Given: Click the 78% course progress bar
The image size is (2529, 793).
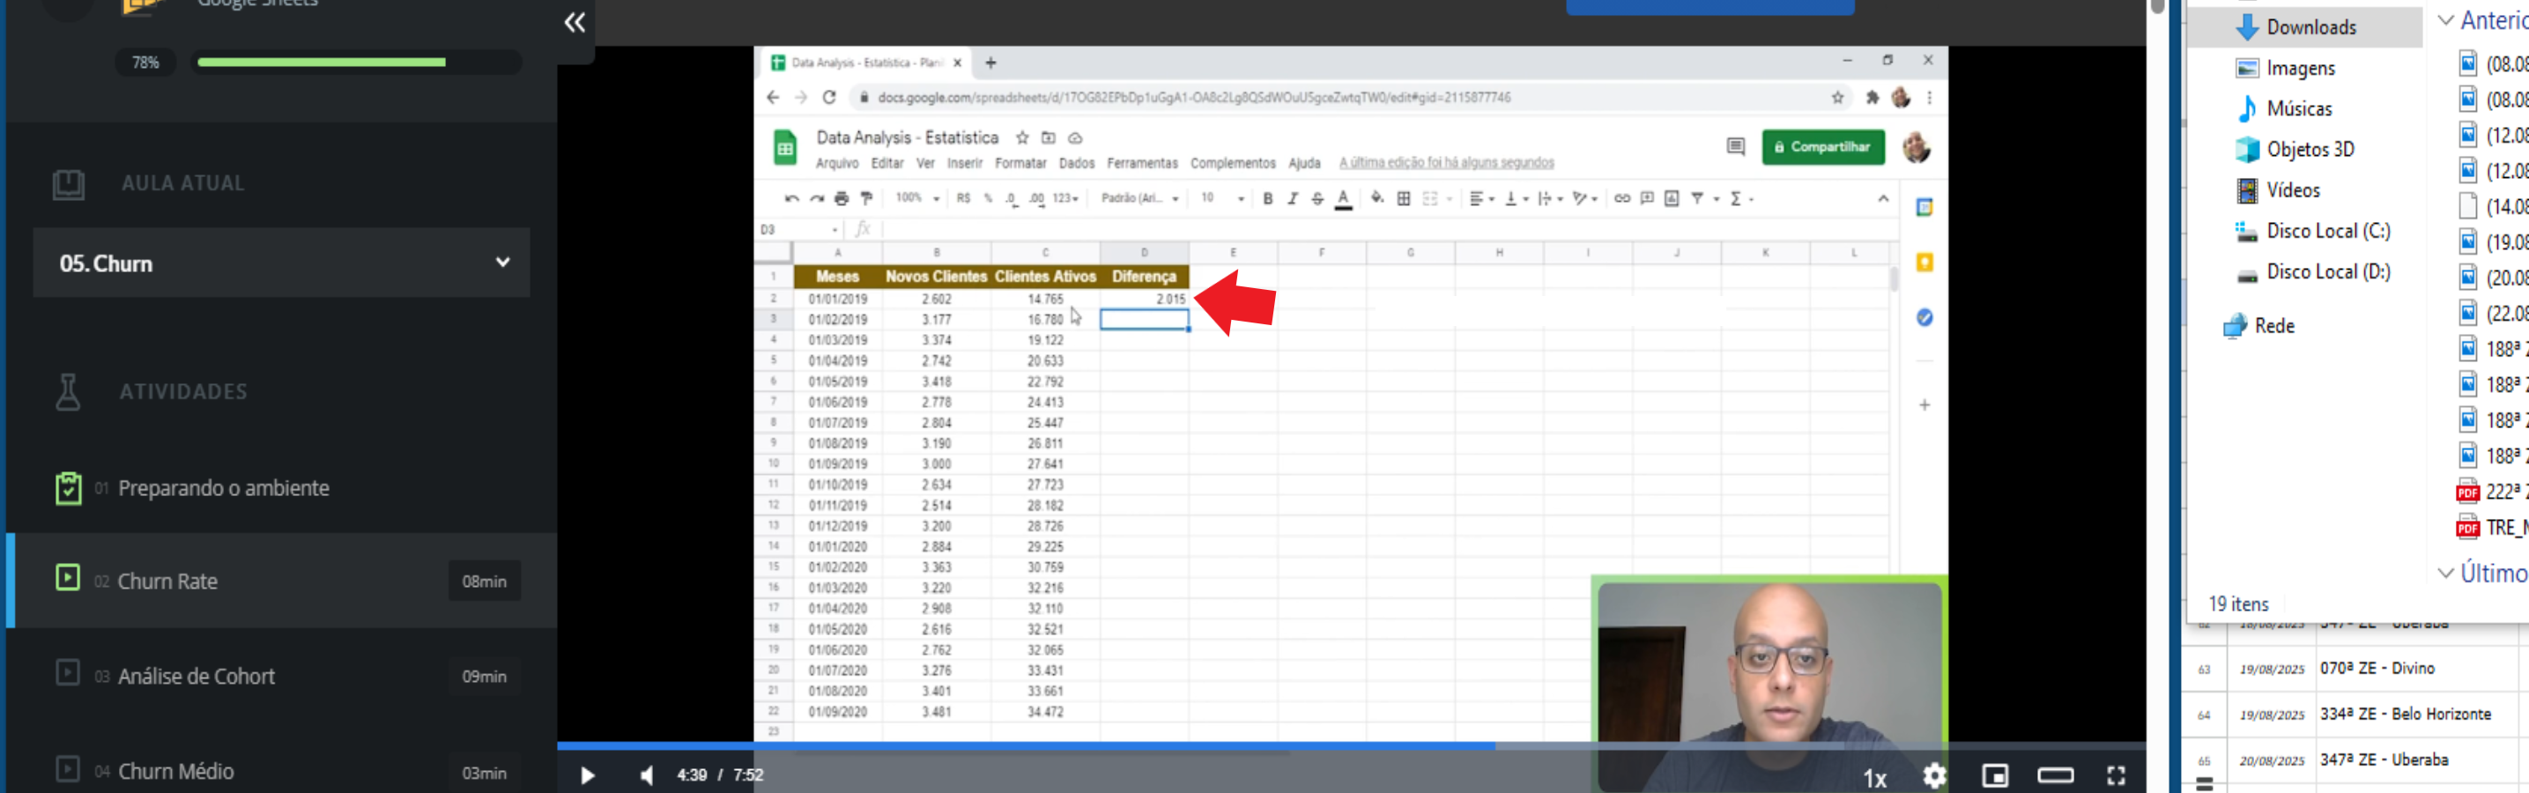Looking at the screenshot, I should [356, 62].
